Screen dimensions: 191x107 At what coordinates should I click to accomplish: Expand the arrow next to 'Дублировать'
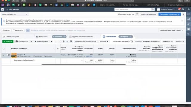pyautogui.click(x=31, y=42)
